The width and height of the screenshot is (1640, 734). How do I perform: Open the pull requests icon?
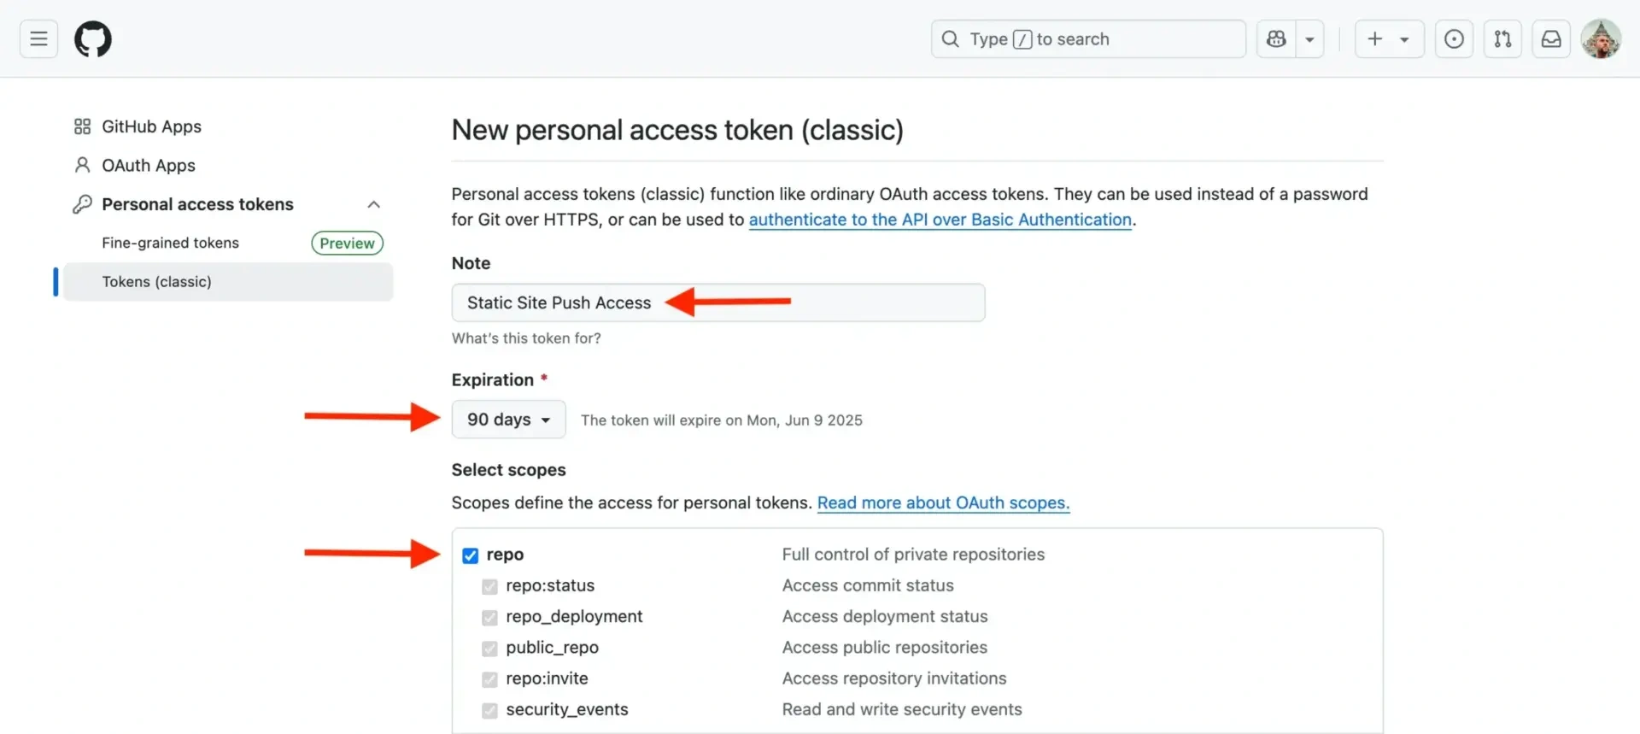tap(1502, 39)
